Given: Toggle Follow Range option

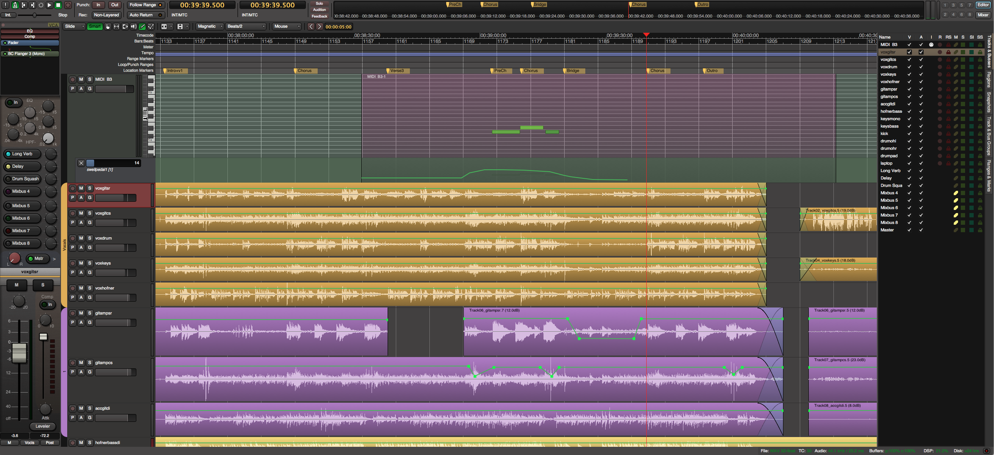Looking at the screenshot, I should coord(146,5).
